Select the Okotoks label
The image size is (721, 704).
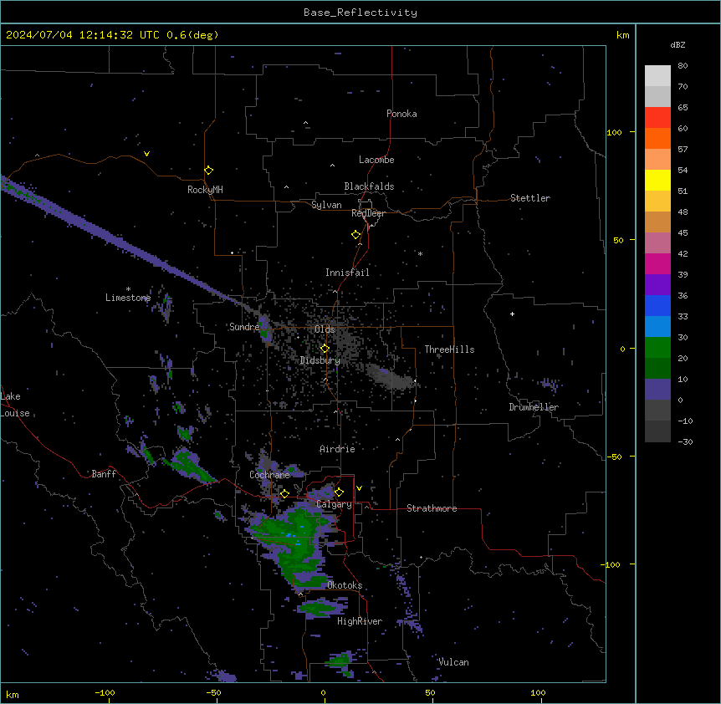pyautogui.click(x=345, y=585)
